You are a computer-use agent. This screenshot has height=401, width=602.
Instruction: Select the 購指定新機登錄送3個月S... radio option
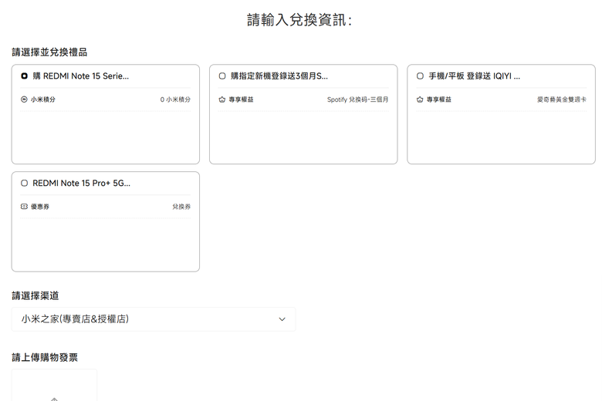coord(222,76)
